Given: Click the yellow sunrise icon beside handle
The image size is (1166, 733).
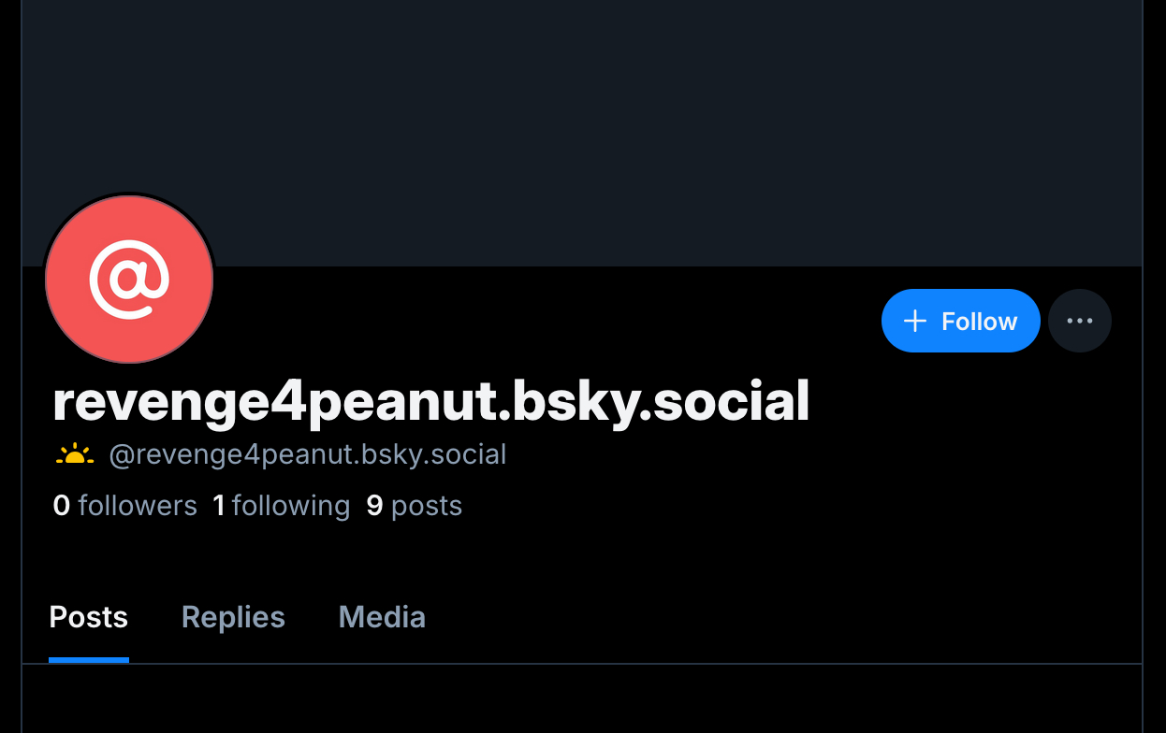Looking at the screenshot, I should click(75, 455).
